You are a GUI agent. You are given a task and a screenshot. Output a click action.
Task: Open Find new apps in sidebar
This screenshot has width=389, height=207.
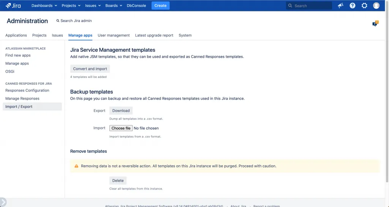click(18, 55)
